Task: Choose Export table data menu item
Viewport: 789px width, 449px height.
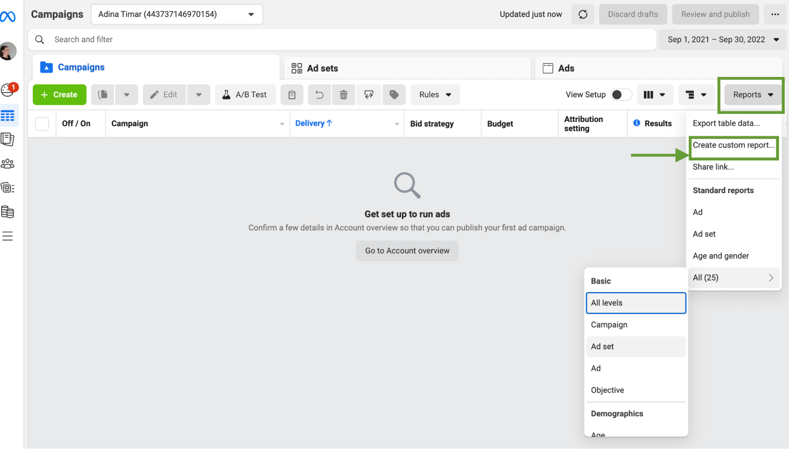Action: coord(733,123)
